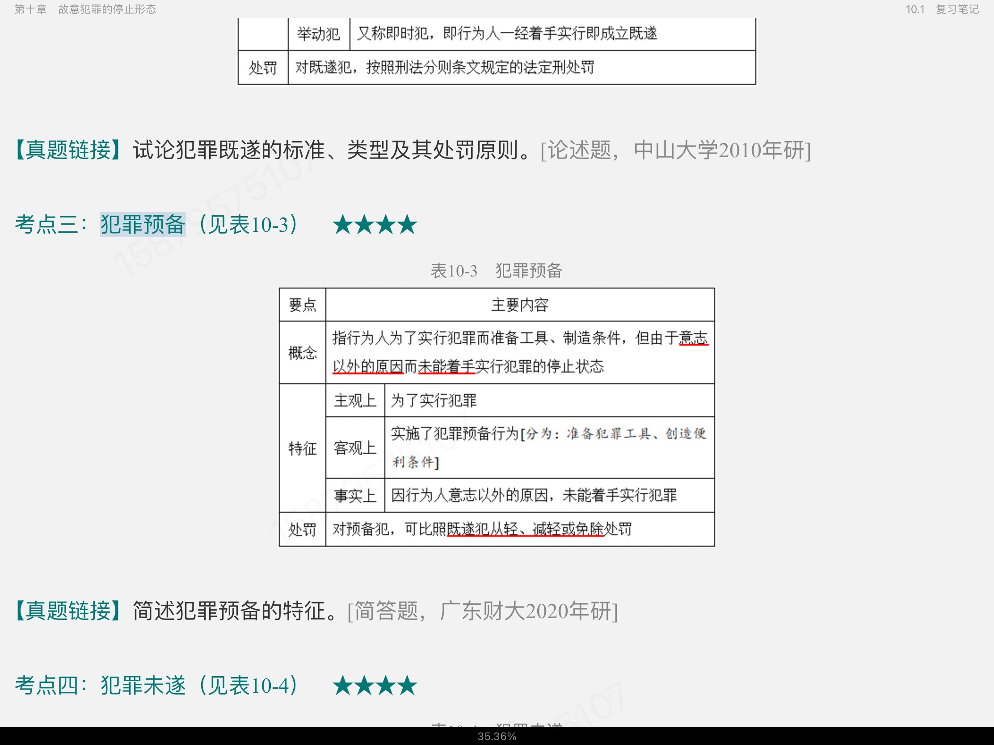
Task: Click the first star beside 考点三 heading
Action: pyautogui.click(x=343, y=225)
